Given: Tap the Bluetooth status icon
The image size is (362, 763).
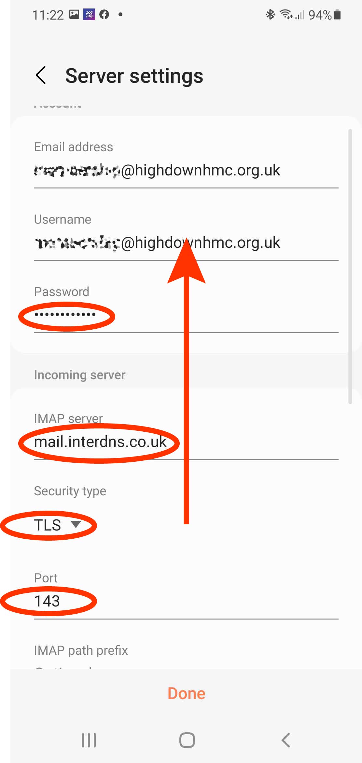Looking at the screenshot, I should [270, 14].
